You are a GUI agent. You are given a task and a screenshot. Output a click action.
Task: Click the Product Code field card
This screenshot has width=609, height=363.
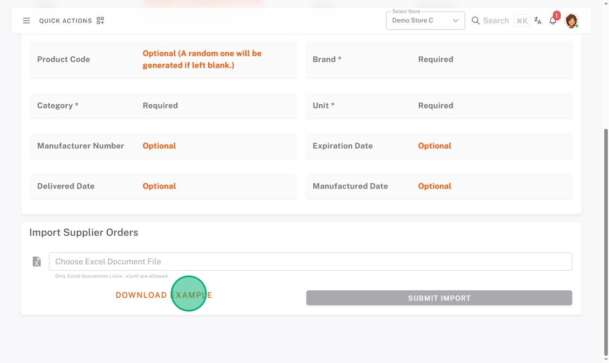click(164, 59)
